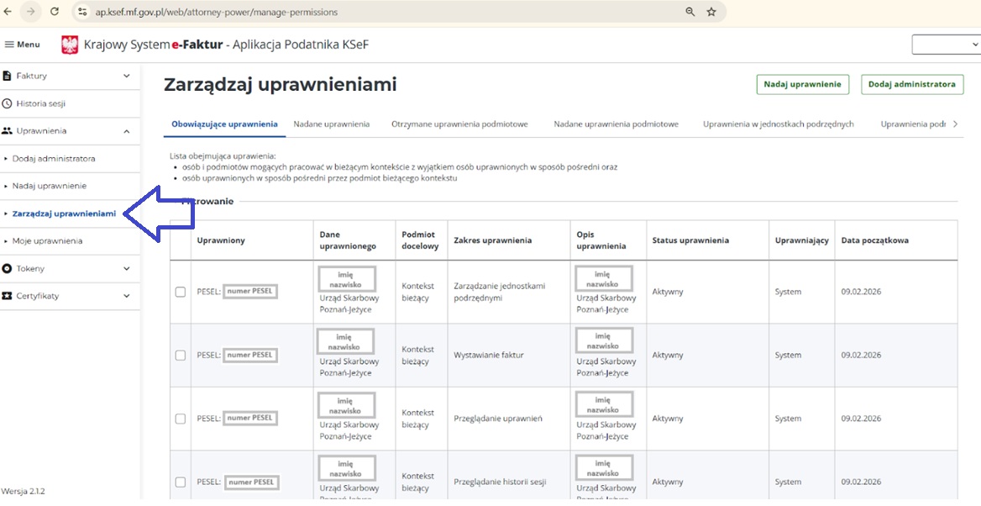981x506 pixels.
Task: Click the Polish eagle KSeF logo
Action: [70, 45]
